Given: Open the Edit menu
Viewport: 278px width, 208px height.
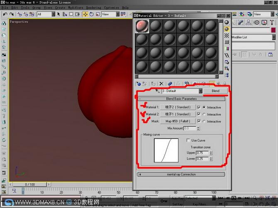Looking at the screenshot, I should pyautogui.click(x=15, y=7).
